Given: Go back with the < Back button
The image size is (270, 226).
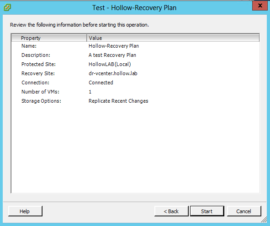Looking at the screenshot, I should pyautogui.click(x=171, y=211).
